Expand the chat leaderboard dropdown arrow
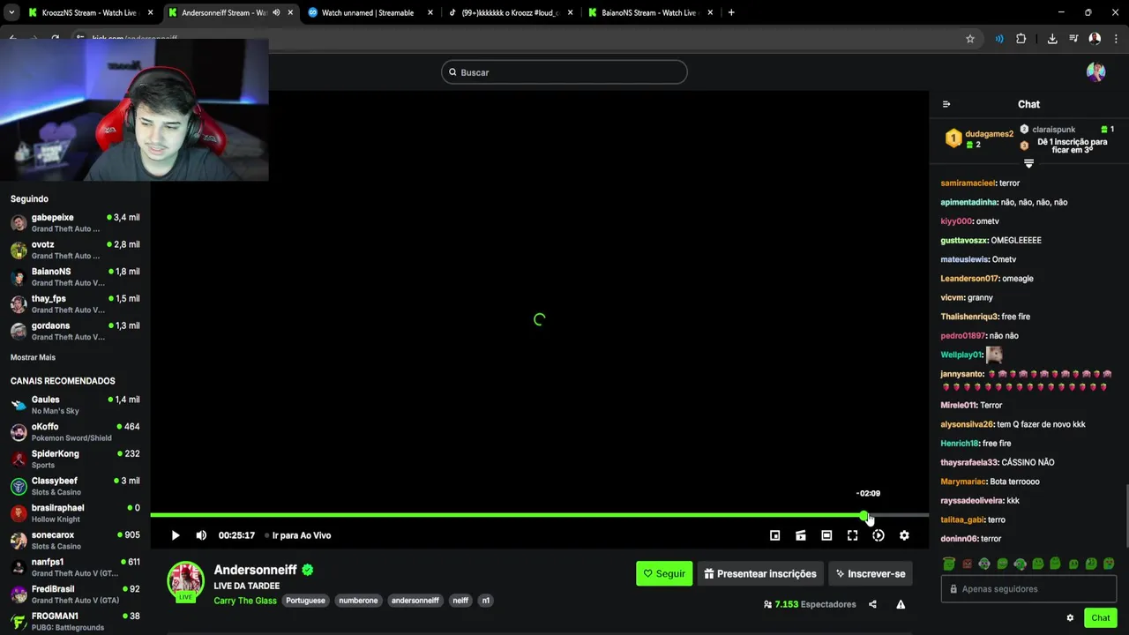1129x635 pixels. pyautogui.click(x=1028, y=163)
